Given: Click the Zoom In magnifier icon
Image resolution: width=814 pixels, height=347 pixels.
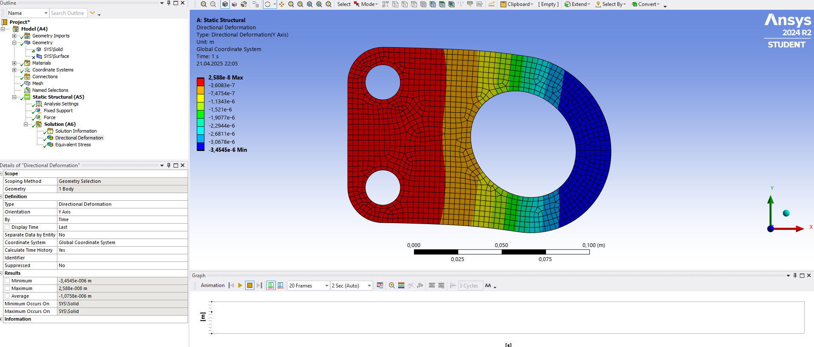Looking at the screenshot, I should pyautogui.click(x=300, y=4).
